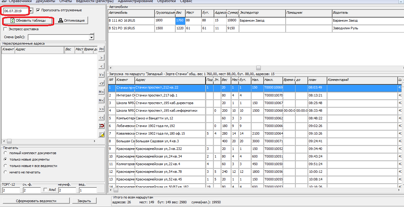Viewport: 404px width, 207px height.
Task: Click the red magnet icon button
Action: tap(101, 126)
